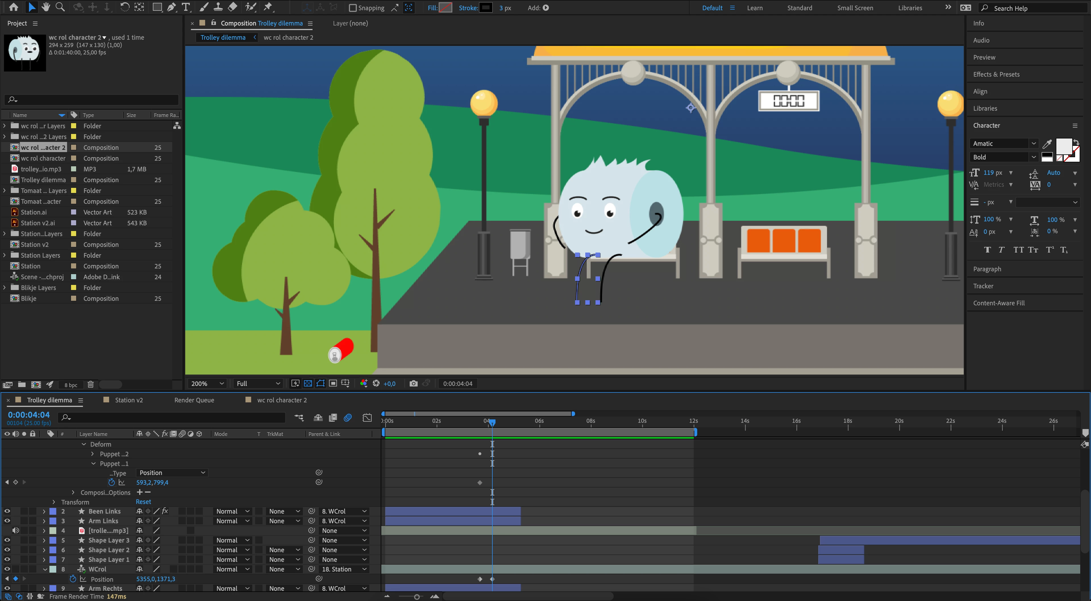Screen dimensions: 1091x601
Task: Click Reset next to Transform
Action: point(143,502)
